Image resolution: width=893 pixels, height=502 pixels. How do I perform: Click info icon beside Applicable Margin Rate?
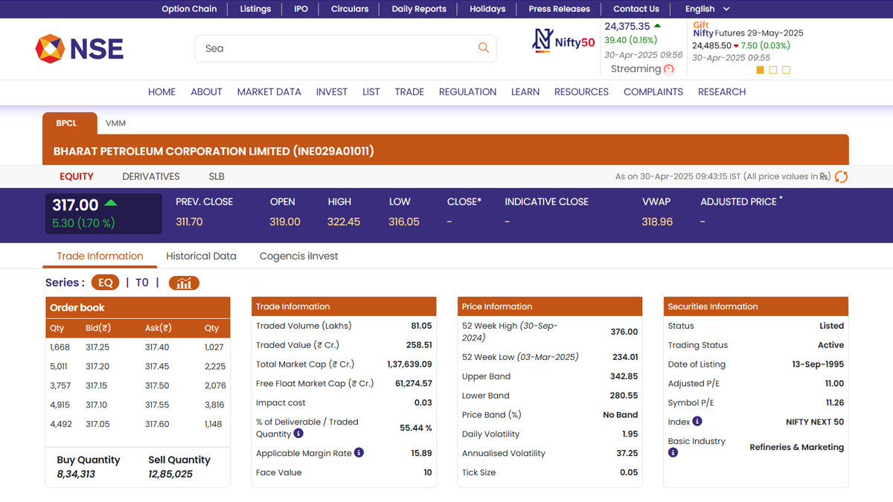[x=359, y=453]
